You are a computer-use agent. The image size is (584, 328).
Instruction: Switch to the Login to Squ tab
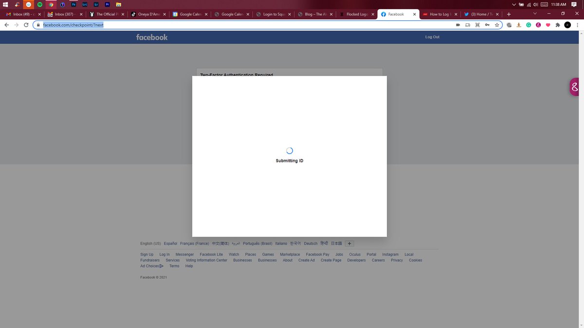274,14
